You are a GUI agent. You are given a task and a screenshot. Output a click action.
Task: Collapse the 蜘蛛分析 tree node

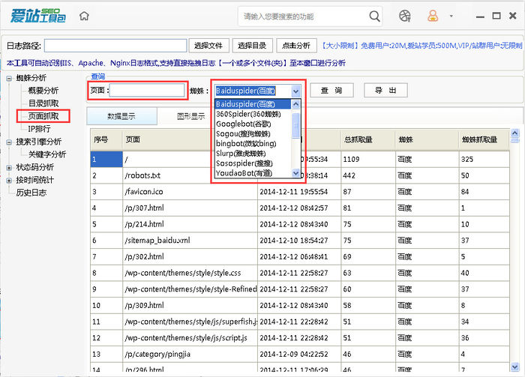(x=9, y=78)
